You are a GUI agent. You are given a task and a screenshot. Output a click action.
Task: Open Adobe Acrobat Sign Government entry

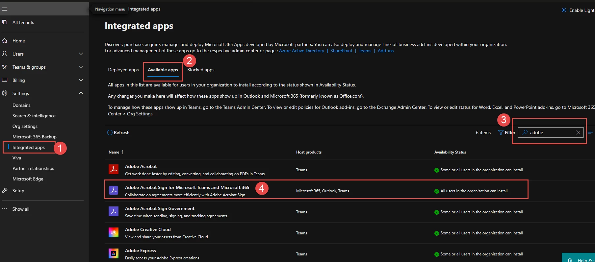pyautogui.click(x=160, y=208)
